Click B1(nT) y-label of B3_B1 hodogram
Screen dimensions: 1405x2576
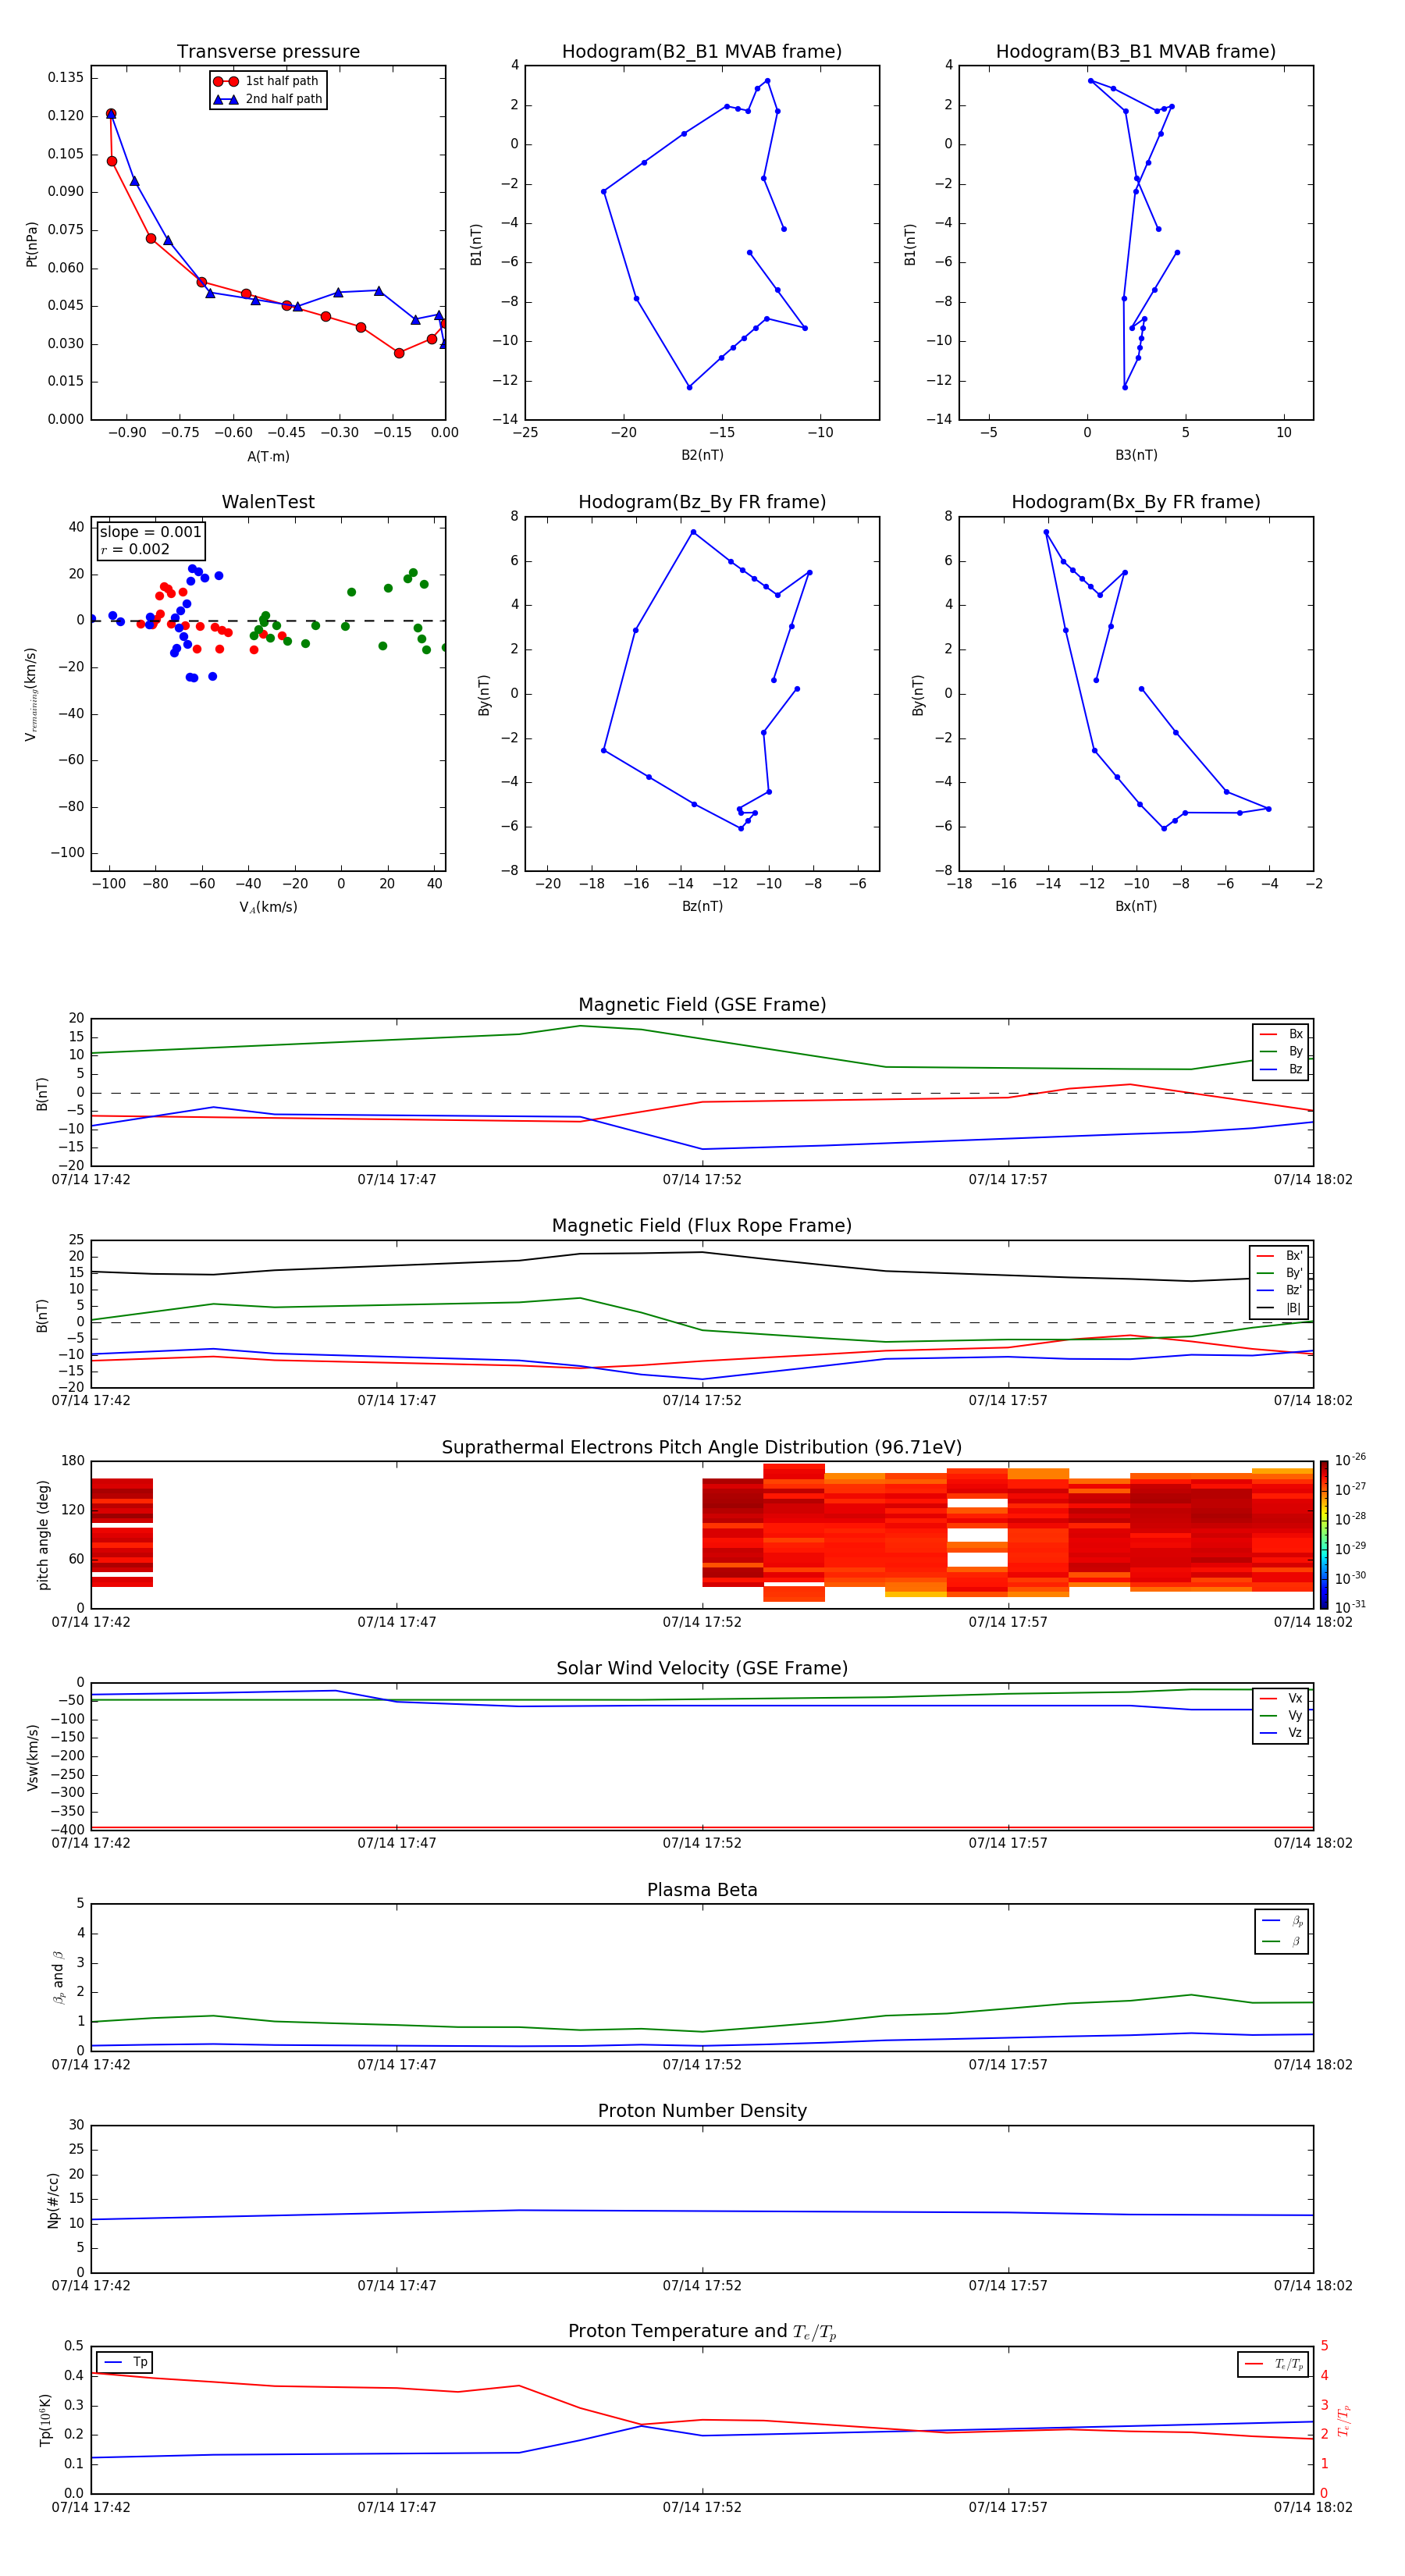pos(910,244)
